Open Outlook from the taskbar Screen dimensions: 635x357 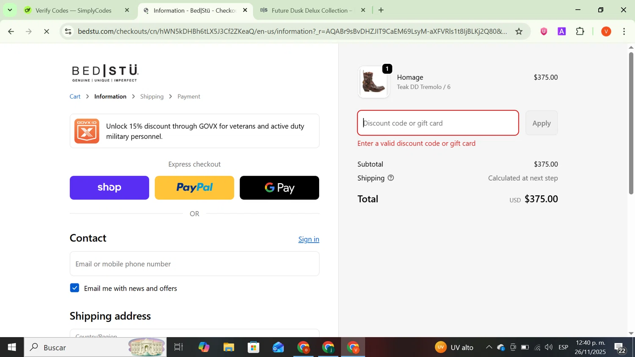pyautogui.click(x=278, y=347)
